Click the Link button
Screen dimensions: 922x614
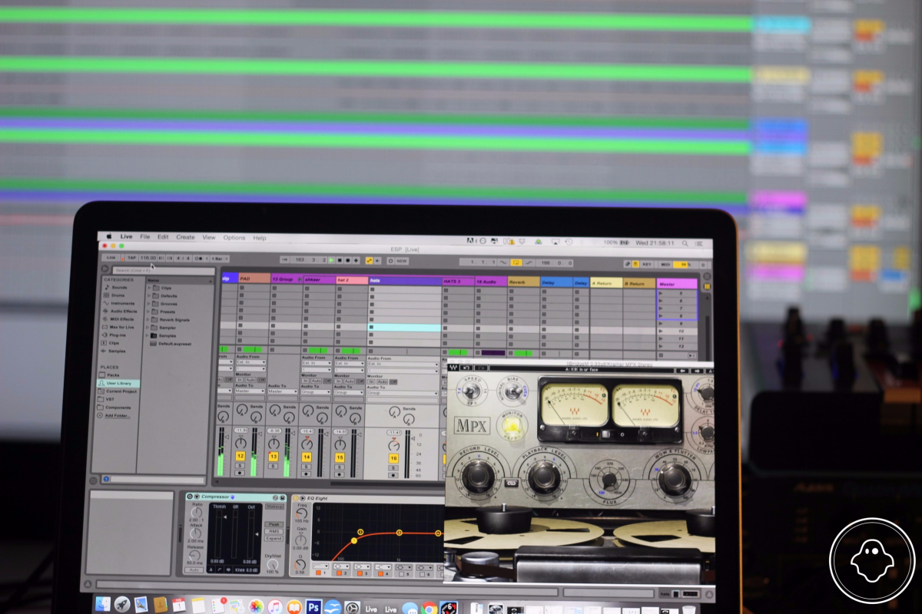(x=111, y=258)
